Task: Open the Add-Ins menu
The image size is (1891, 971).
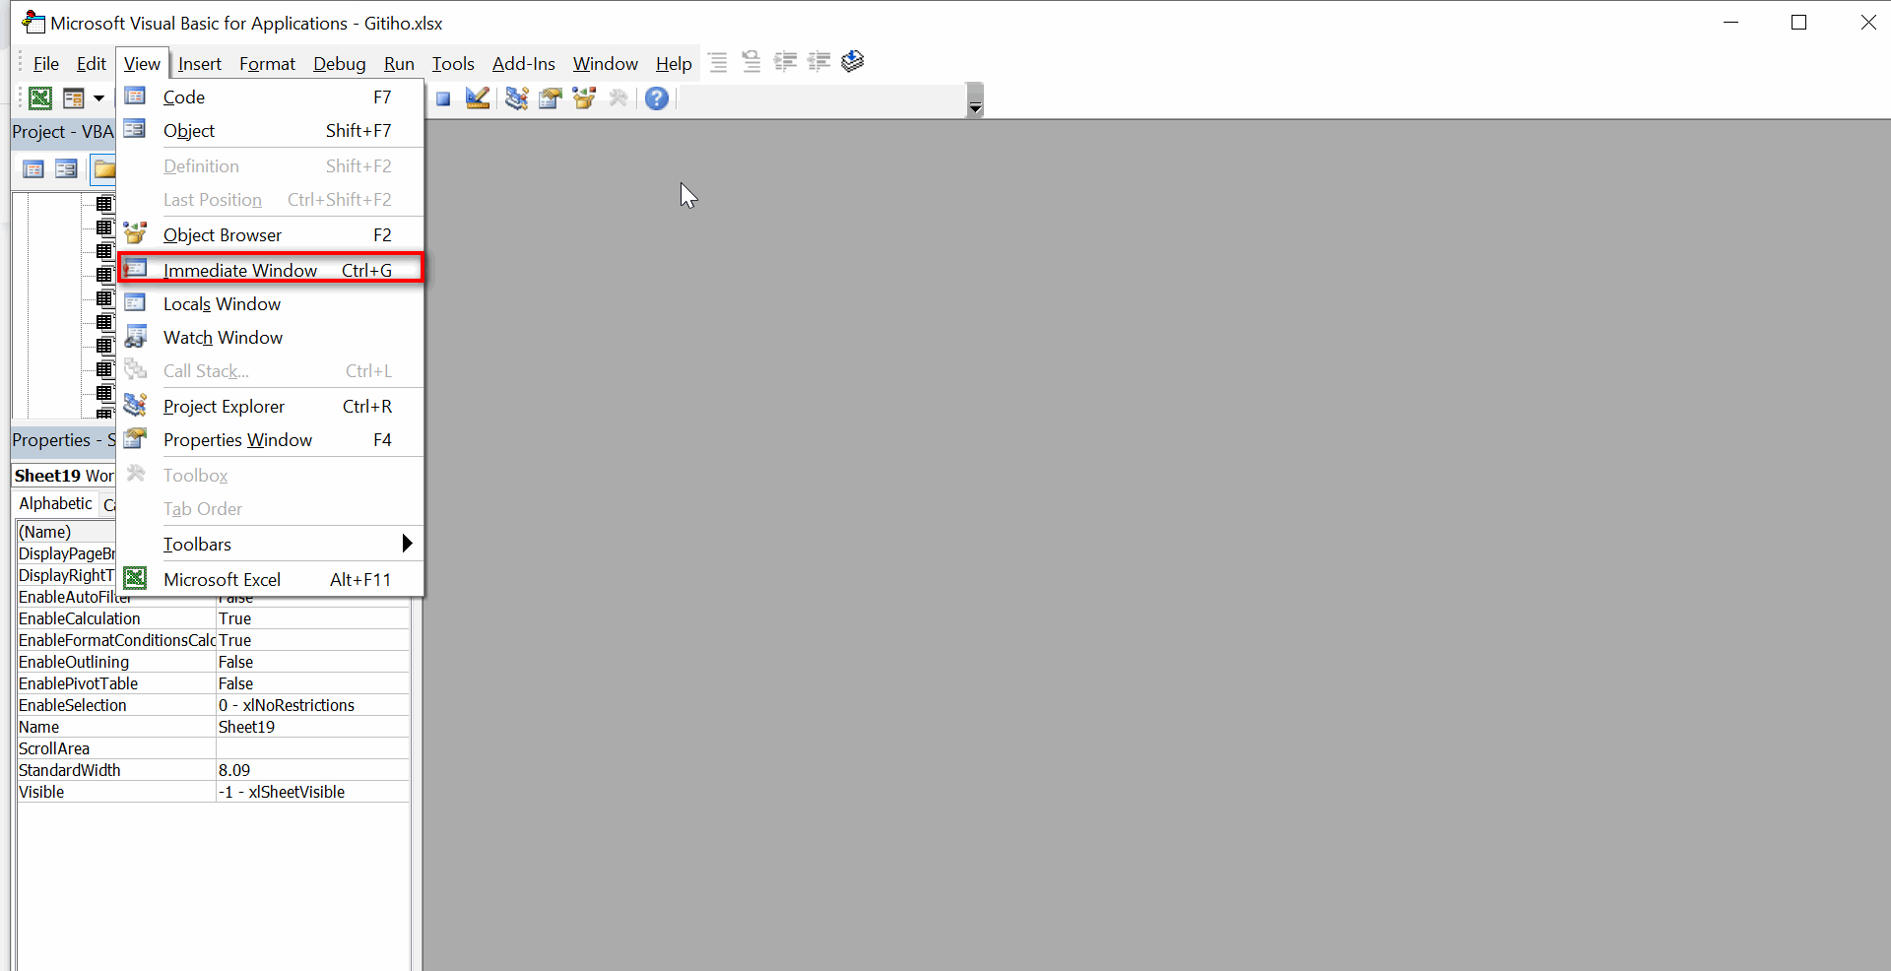Action: coord(523,64)
